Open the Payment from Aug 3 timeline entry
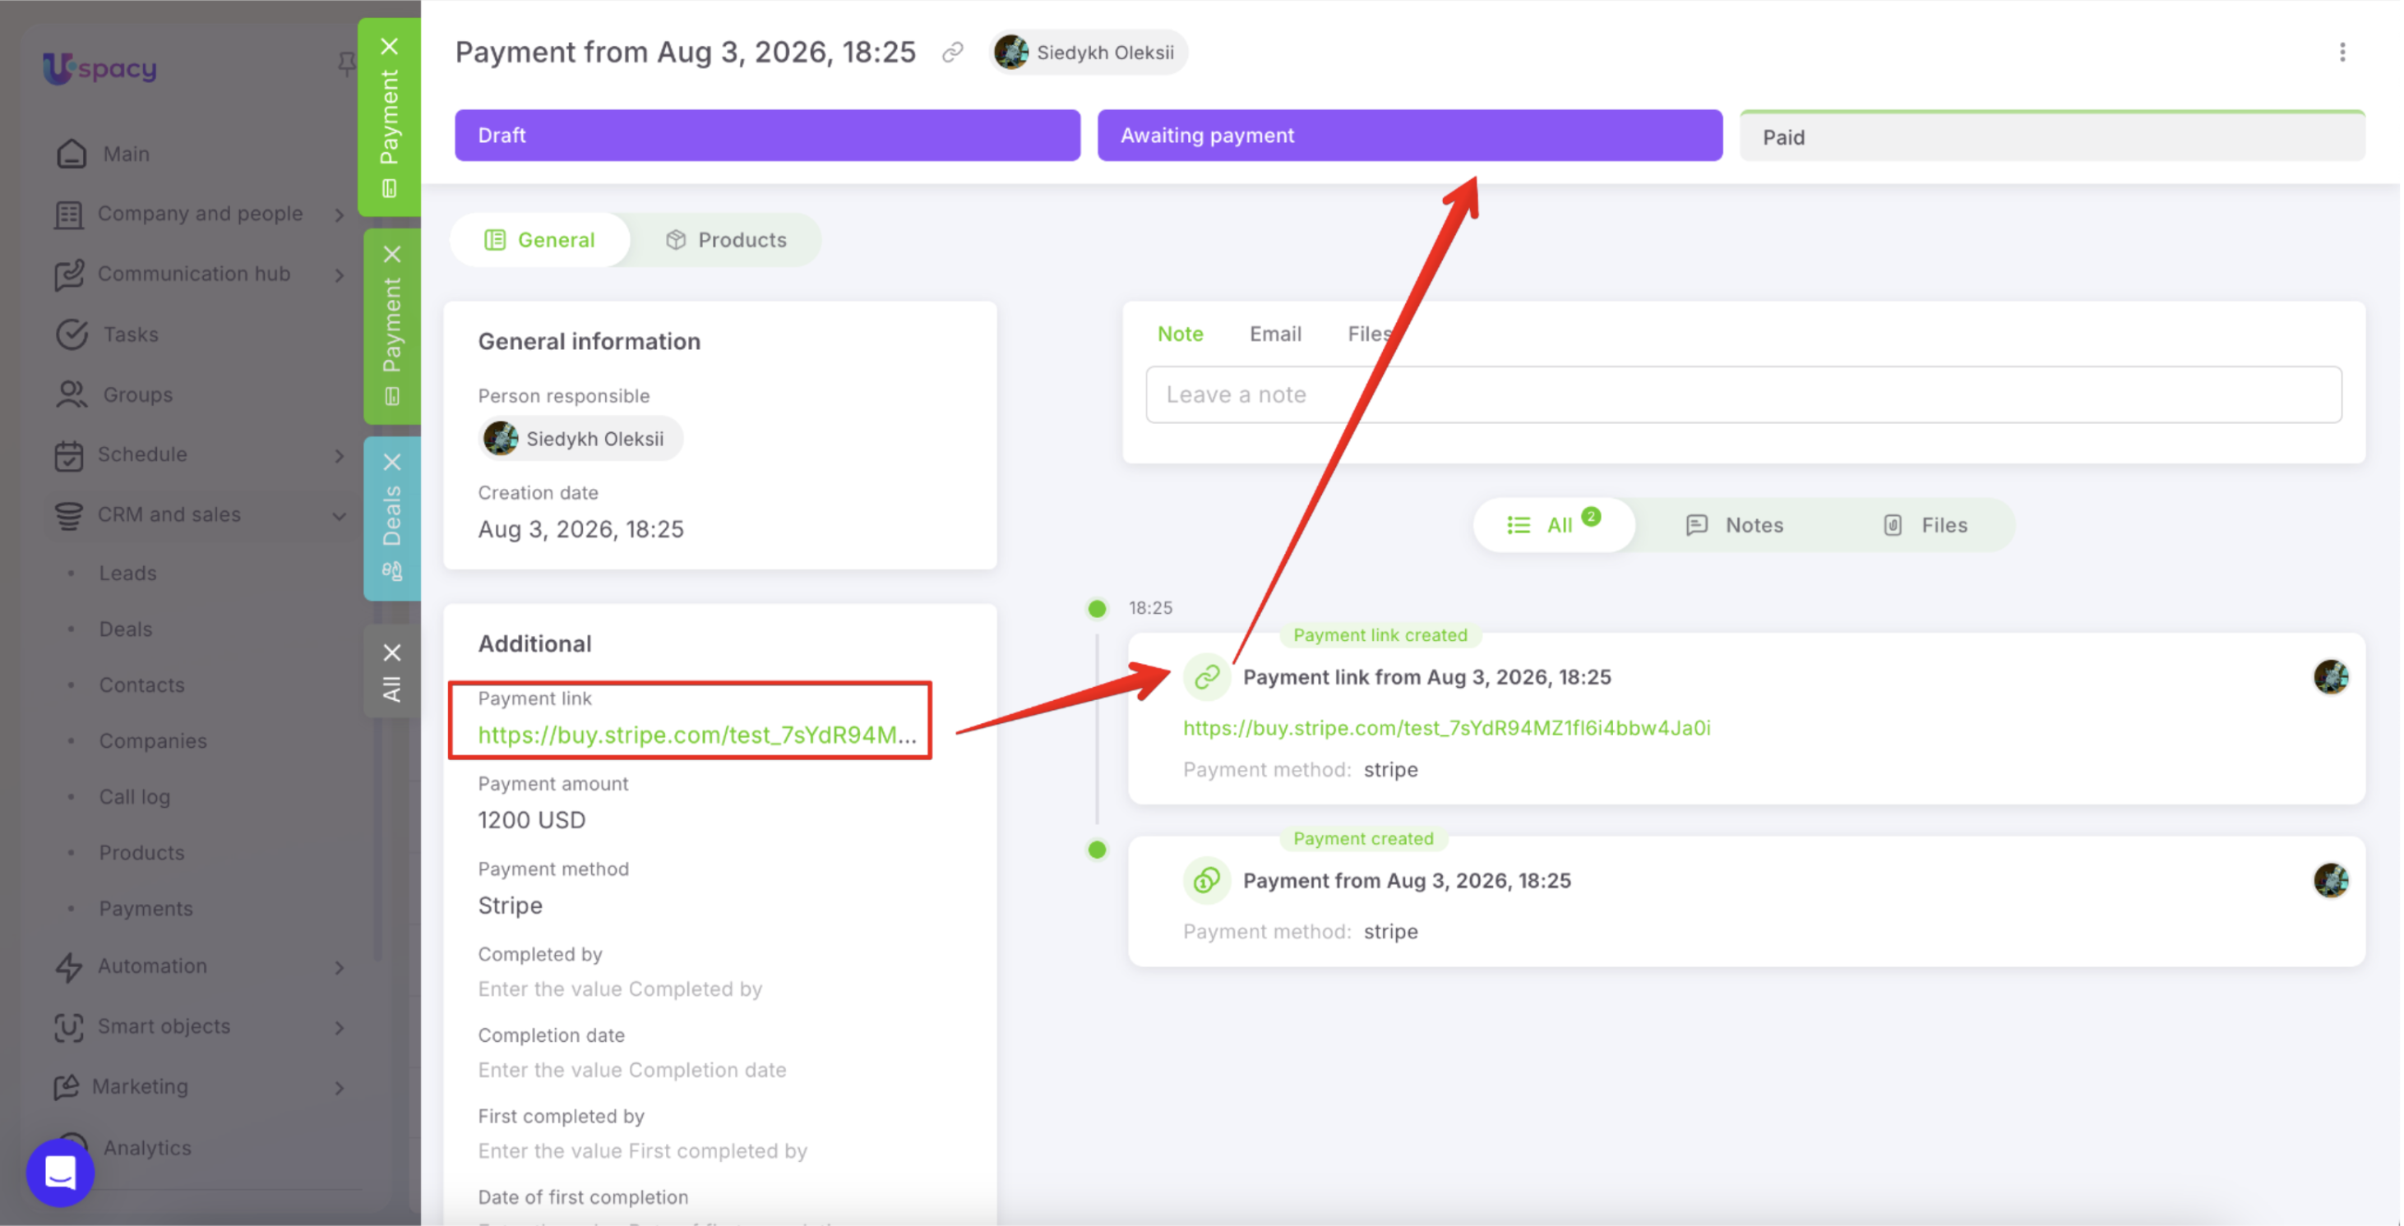The width and height of the screenshot is (2404, 1226). [x=1407, y=881]
